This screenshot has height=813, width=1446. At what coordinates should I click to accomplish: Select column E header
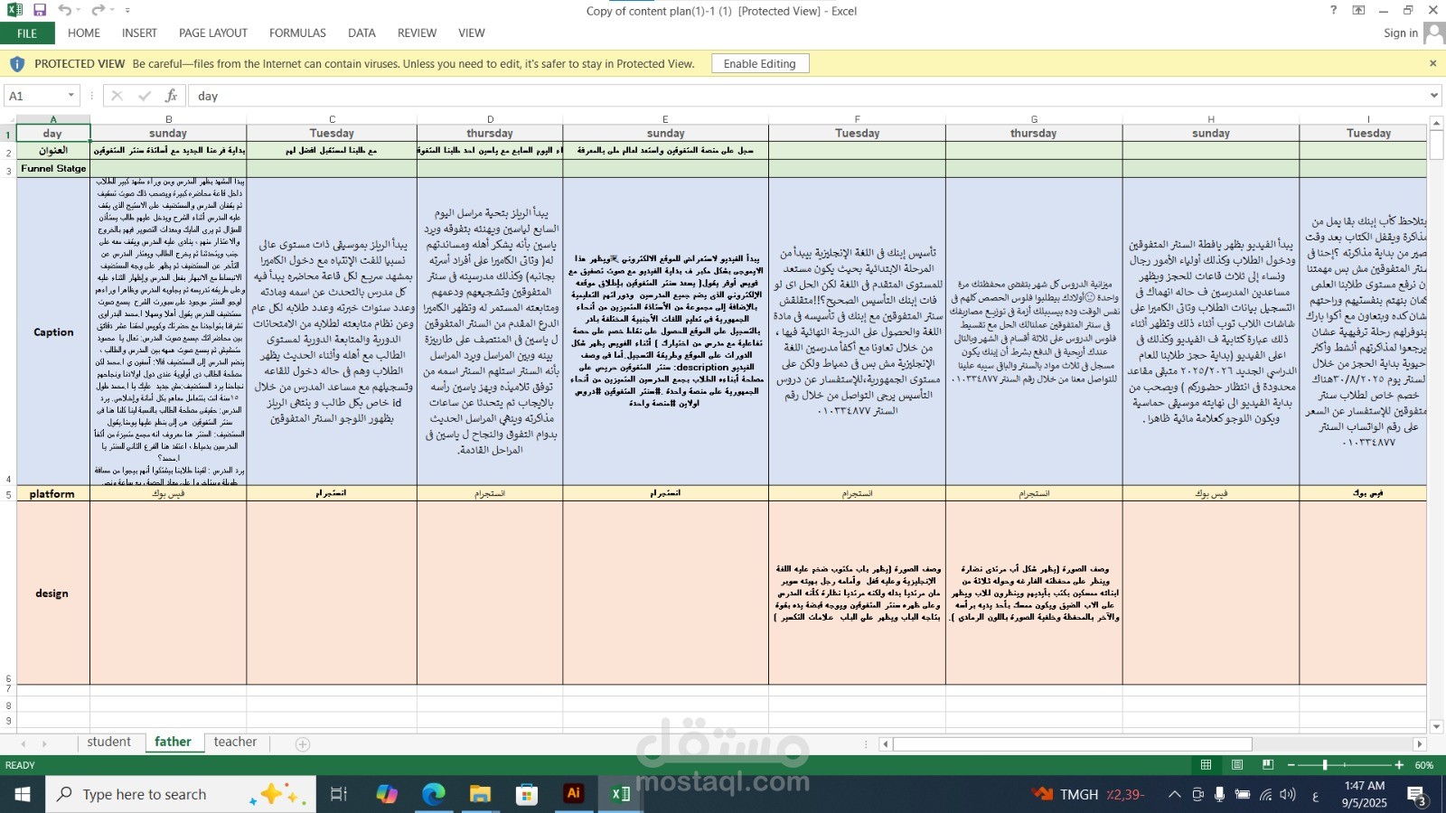coord(665,119)
